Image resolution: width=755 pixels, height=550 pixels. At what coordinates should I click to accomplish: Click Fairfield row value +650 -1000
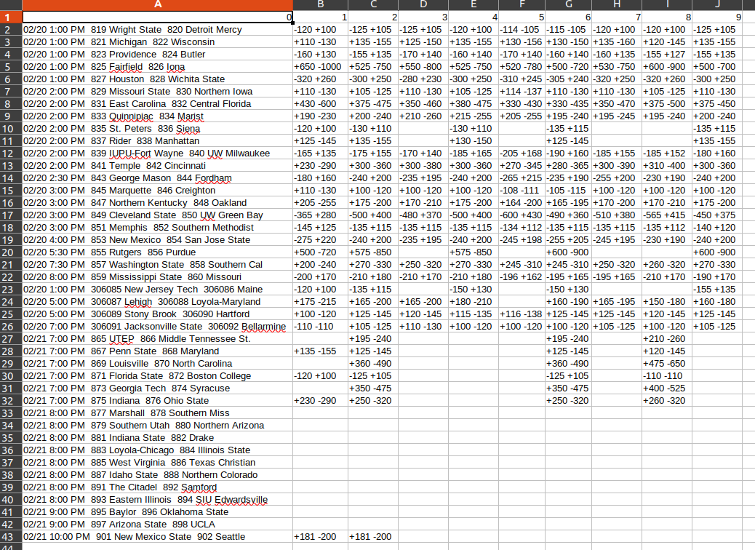(321, 67)
